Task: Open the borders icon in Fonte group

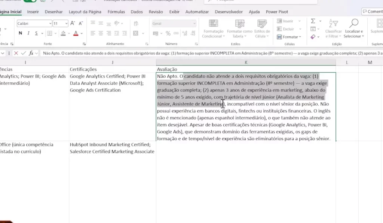Action: pos(50,33)
